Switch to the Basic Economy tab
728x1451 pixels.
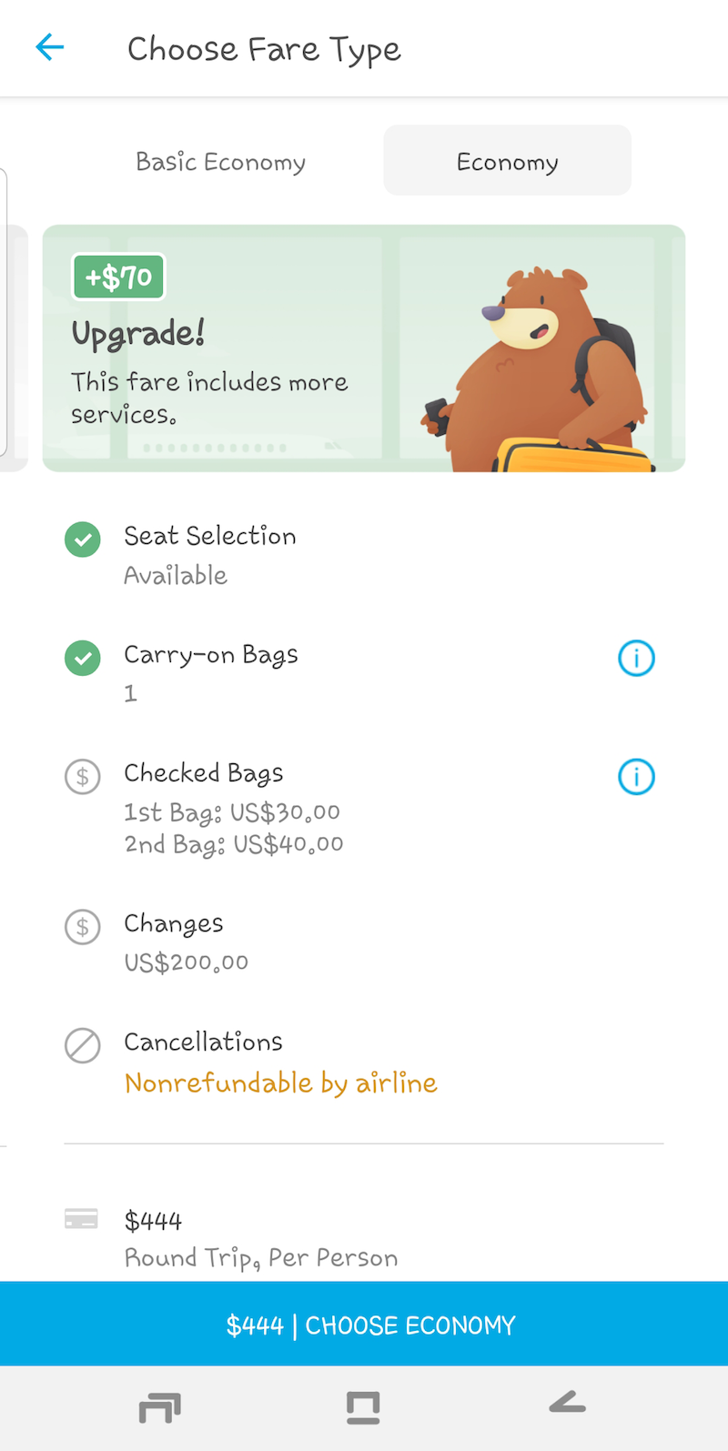[220, 162]
